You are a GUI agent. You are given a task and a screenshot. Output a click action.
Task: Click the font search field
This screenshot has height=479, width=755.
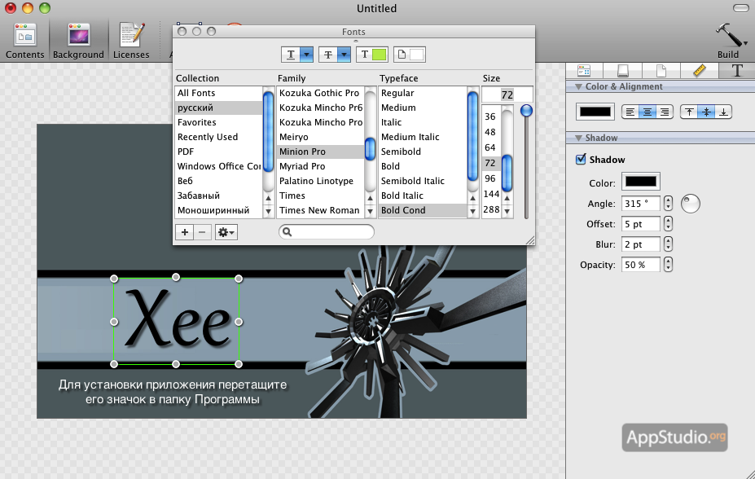pos(327,232)
